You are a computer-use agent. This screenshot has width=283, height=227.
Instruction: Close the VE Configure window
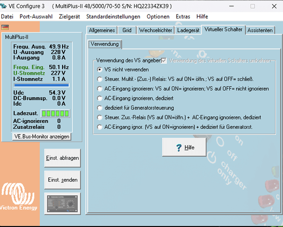point(274,6)
